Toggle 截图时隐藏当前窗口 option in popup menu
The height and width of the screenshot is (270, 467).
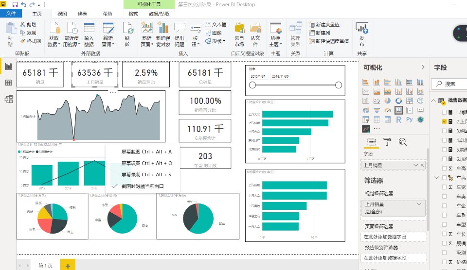[142, 186]
